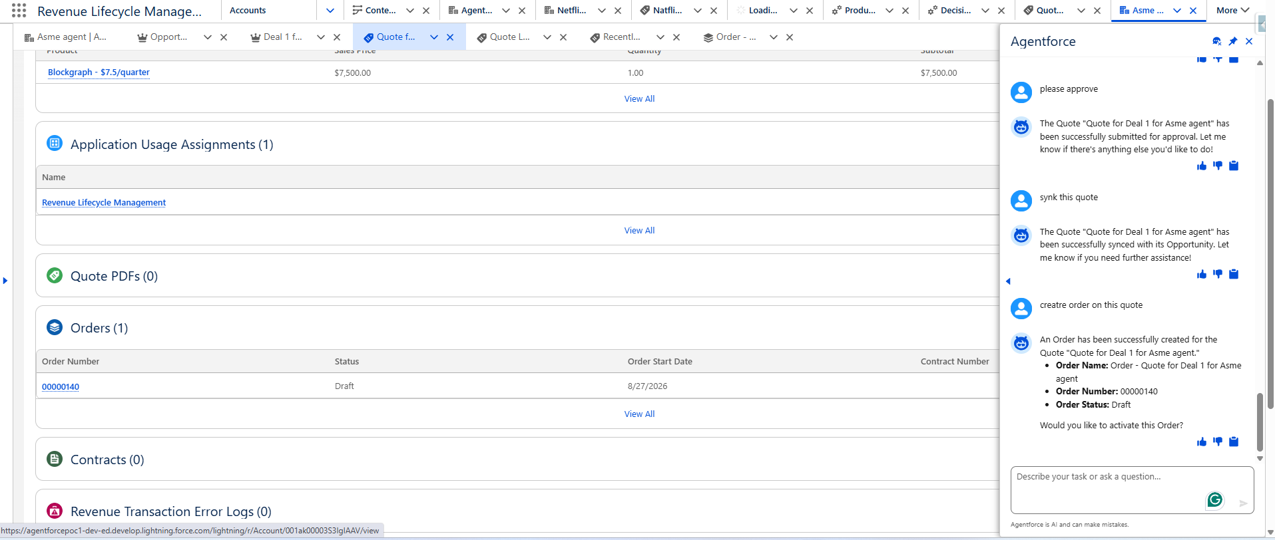Pin the Agentforce panel
1275x540 pixels.
point(1233,41)
